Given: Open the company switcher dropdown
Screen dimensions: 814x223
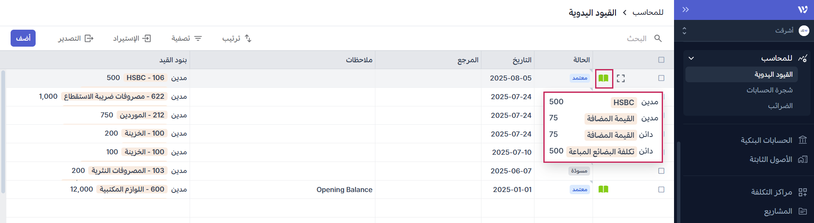Looking at the screenshot, I should tap(684, 31).
